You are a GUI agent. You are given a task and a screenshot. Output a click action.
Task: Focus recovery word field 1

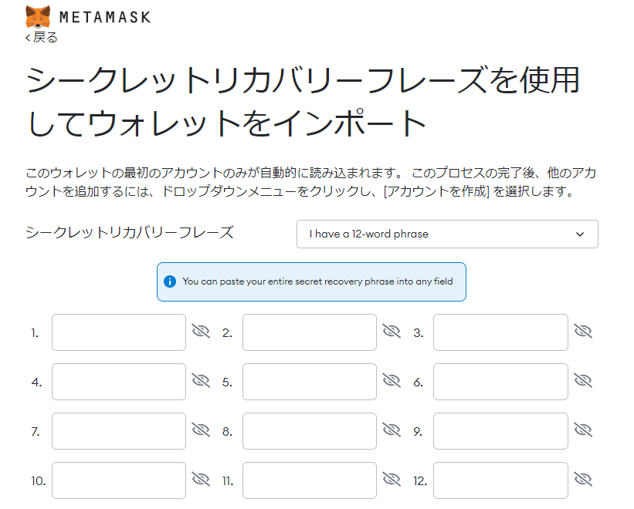coord(119,332)
